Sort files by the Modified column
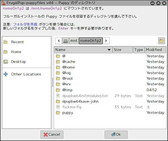This screenshot has width=168, height=141. pos(155,50)
